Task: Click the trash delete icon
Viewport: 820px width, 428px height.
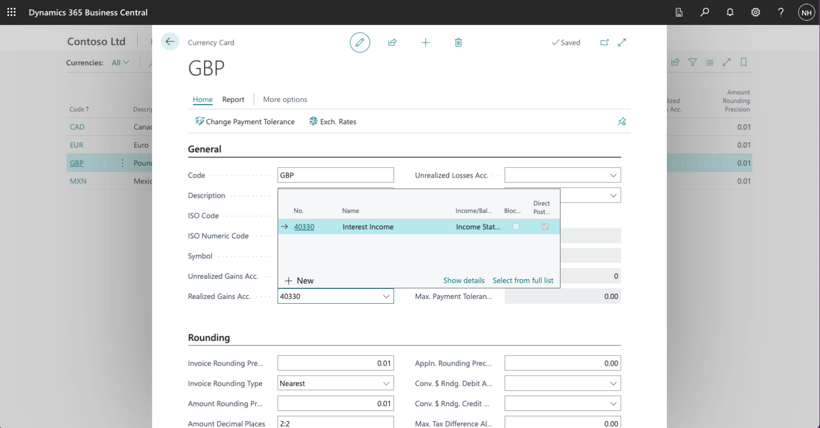Action: (458, 43)
